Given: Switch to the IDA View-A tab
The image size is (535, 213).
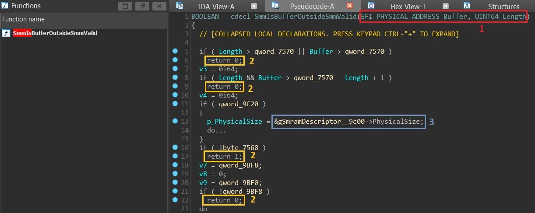Looking at the screenshot, I should pos(216,6).
